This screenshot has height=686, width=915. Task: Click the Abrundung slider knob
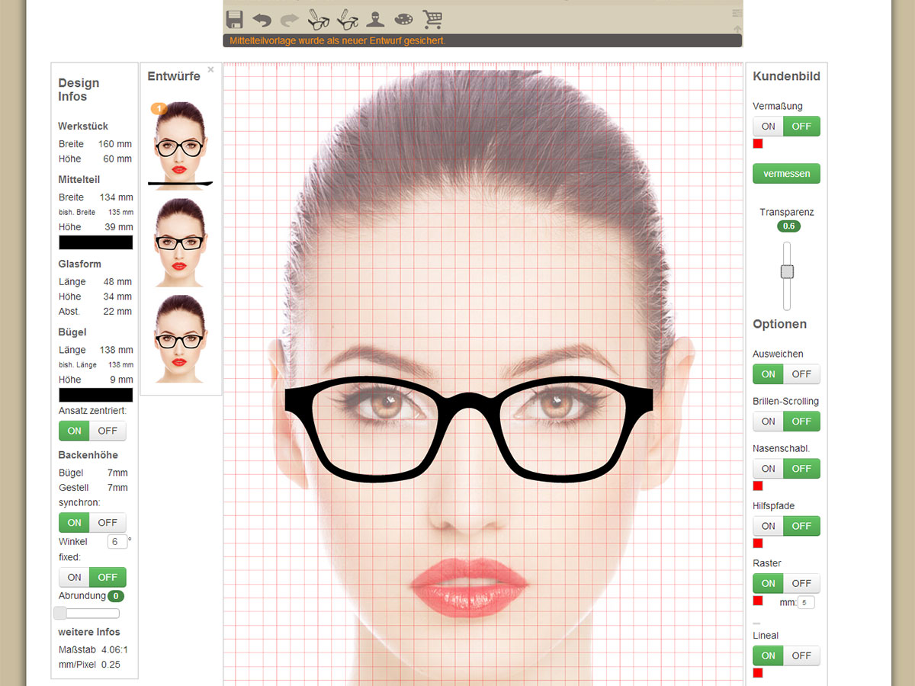point(61,613)
